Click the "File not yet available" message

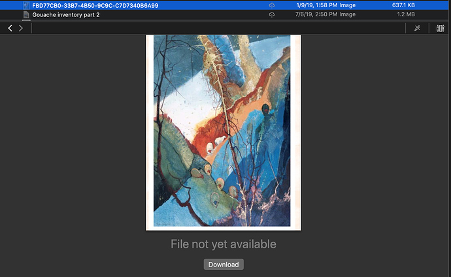224,244
